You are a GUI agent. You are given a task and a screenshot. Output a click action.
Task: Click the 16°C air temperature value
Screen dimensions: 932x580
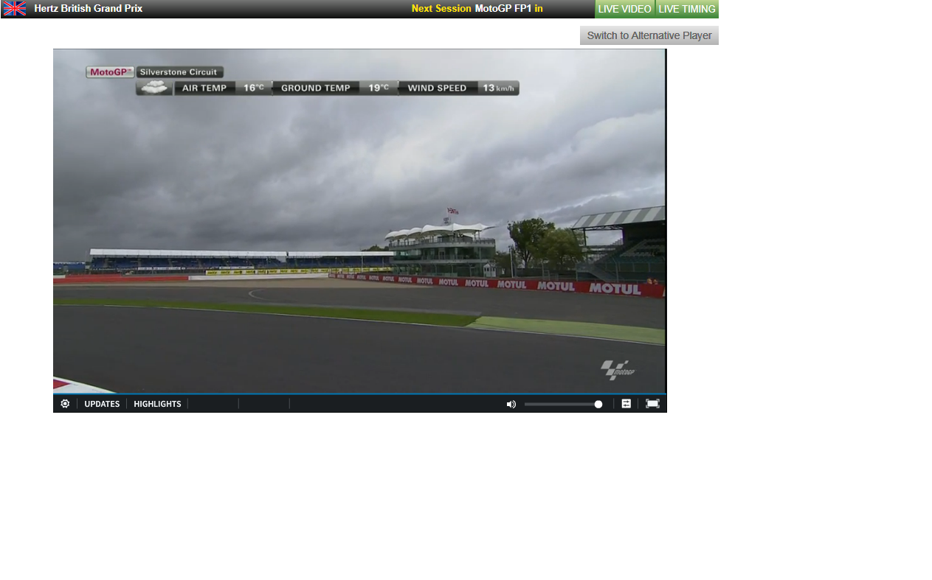tap(254, 88)
